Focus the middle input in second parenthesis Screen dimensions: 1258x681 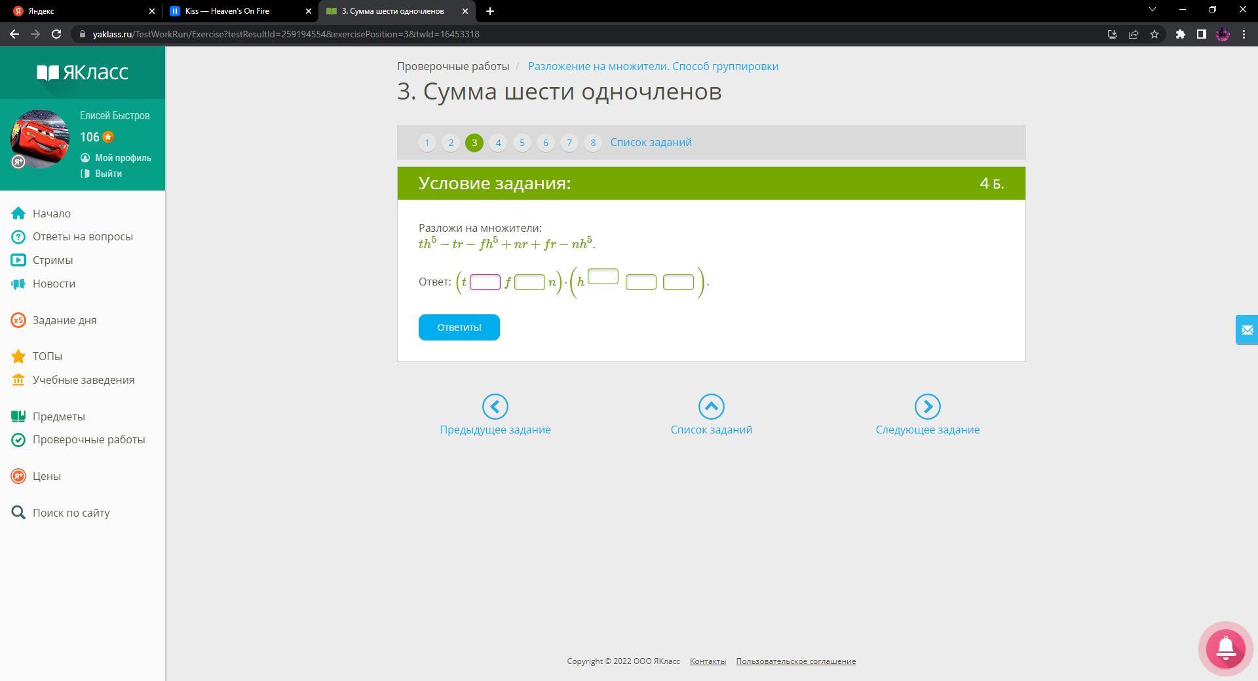point(641,282)
